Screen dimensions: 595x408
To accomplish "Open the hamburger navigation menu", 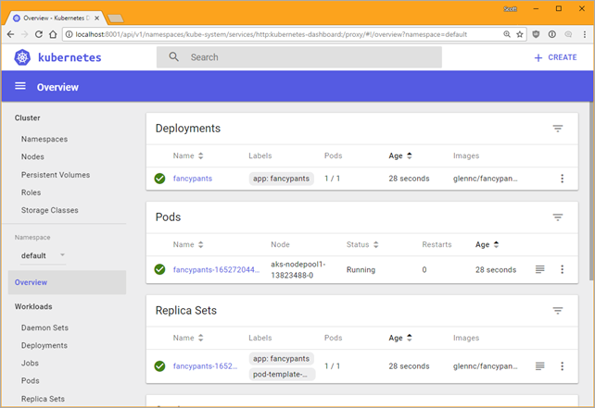I will pos(20,86).
